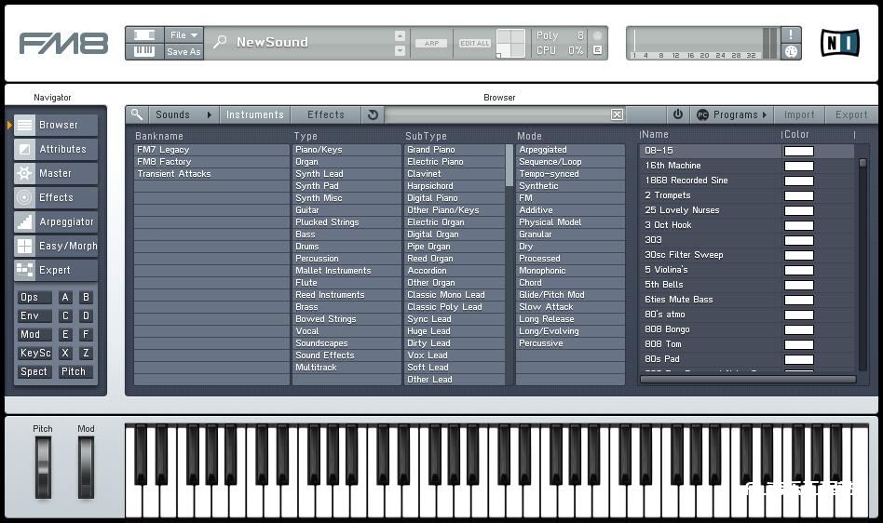Viewport: 883px width, 523px height.
Task: Switch to the Effects browser tab
Action: [x=325, y=114]
